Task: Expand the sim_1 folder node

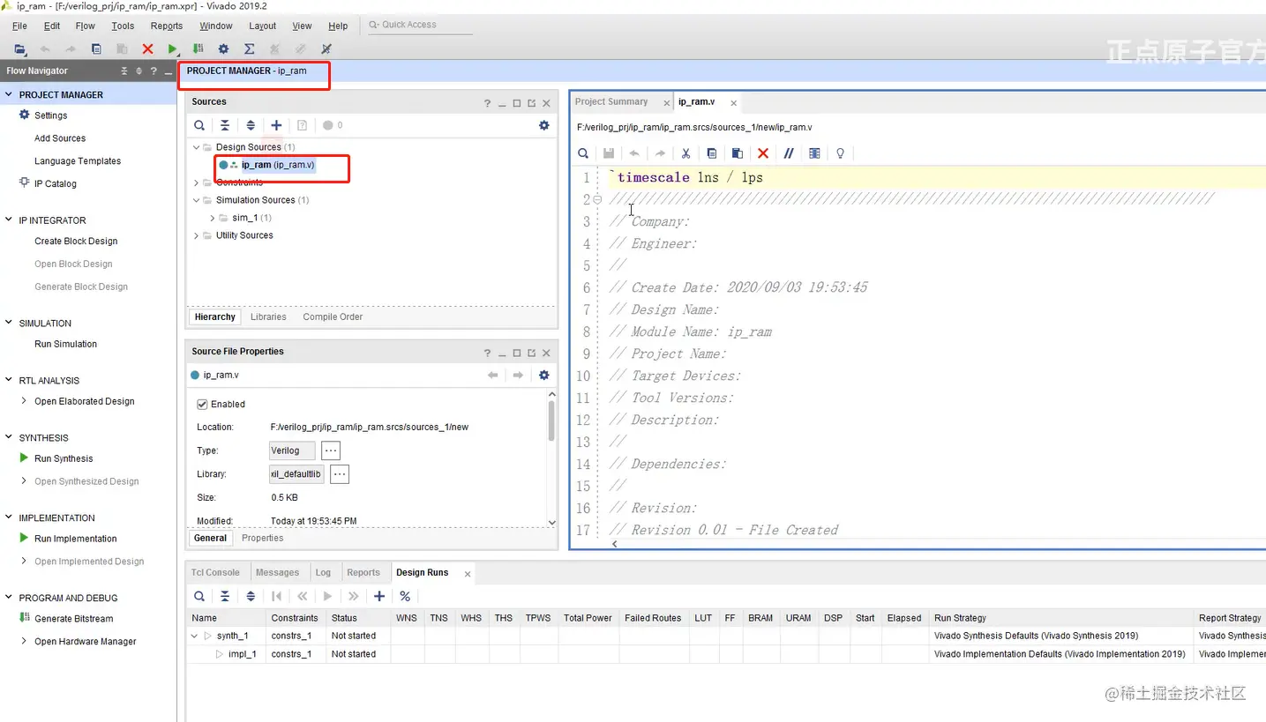Action: coord(213,218)
